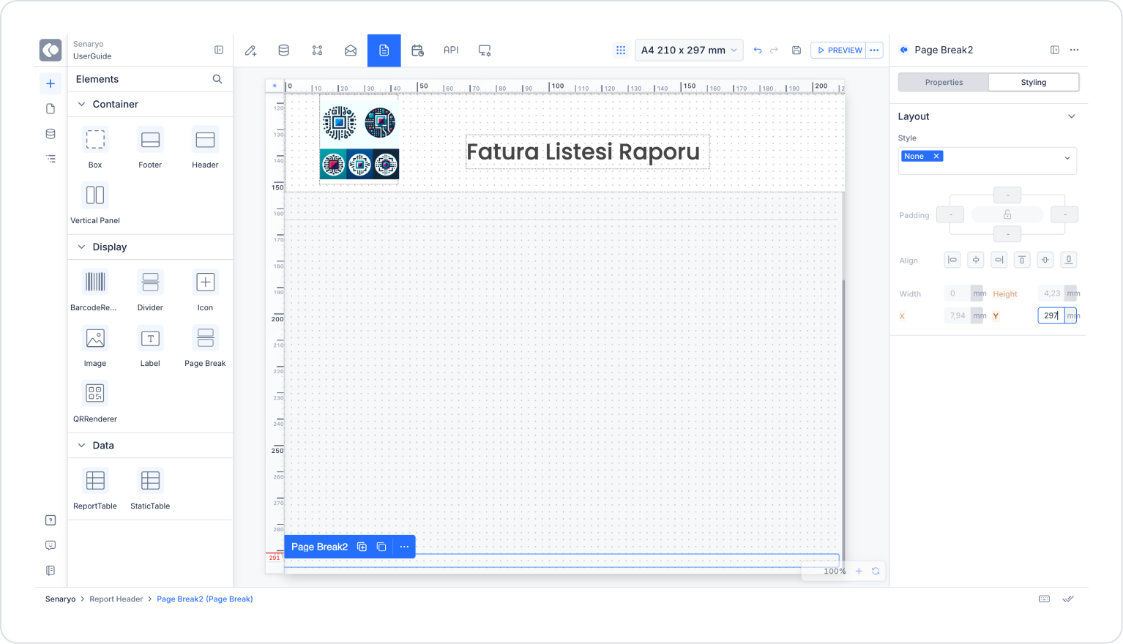Add new item with plus sidebar icon
Screen dimensions: 1123x644
tap(51, 83)
